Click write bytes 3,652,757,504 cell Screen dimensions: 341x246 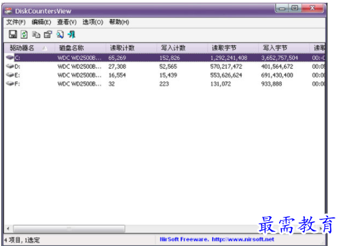point(280,58)
